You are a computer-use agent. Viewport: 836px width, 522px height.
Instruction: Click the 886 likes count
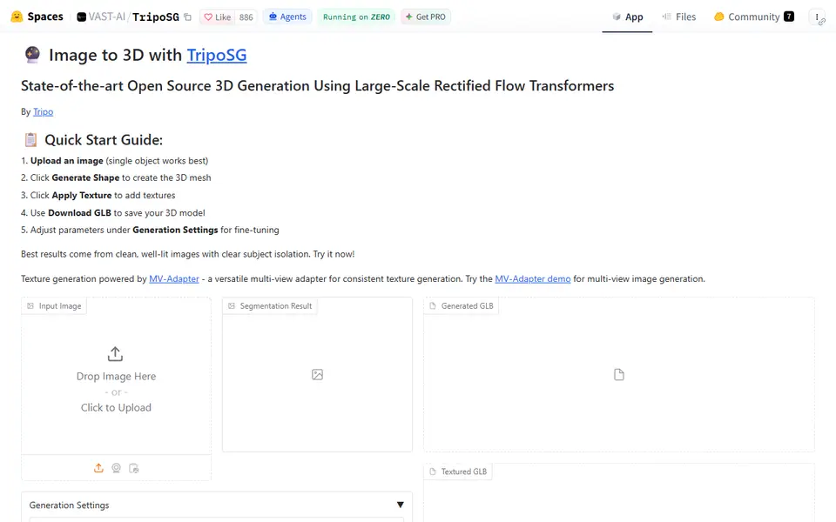[246, 17]
